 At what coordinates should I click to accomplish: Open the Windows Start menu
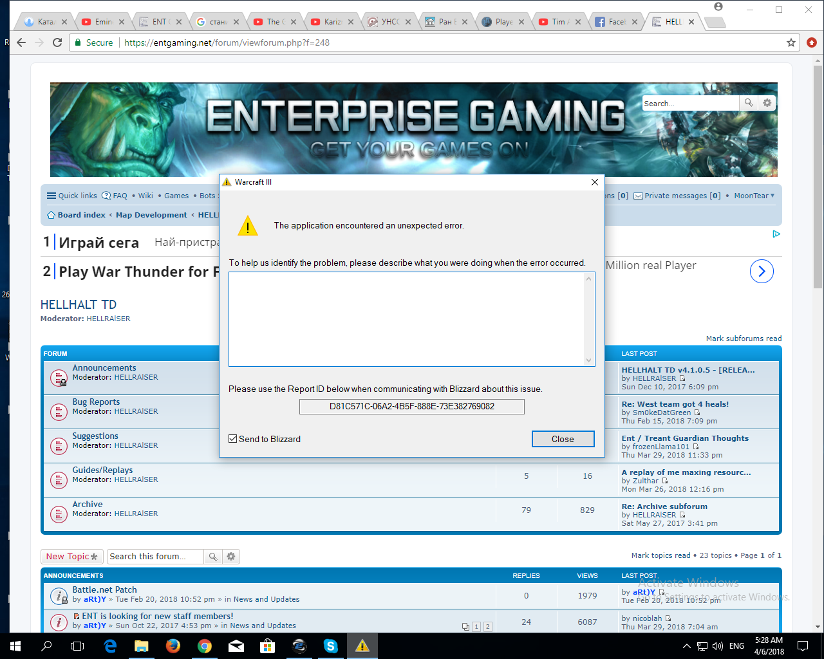(15, 646)
